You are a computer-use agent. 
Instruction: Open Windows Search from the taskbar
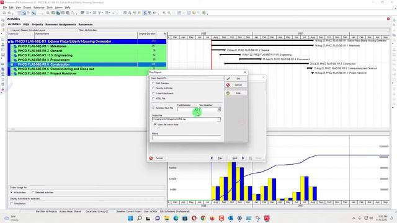(139, 218)
